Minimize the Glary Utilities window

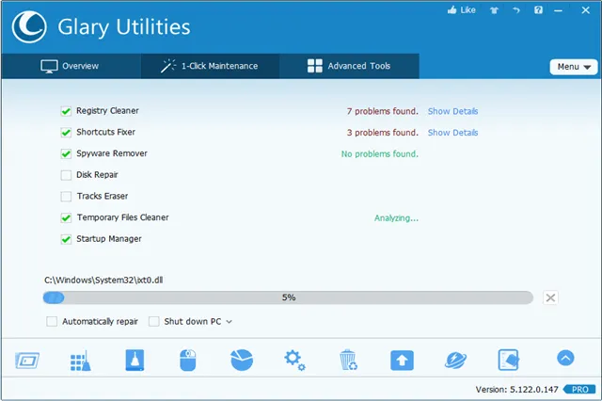(x=558, y=10)
